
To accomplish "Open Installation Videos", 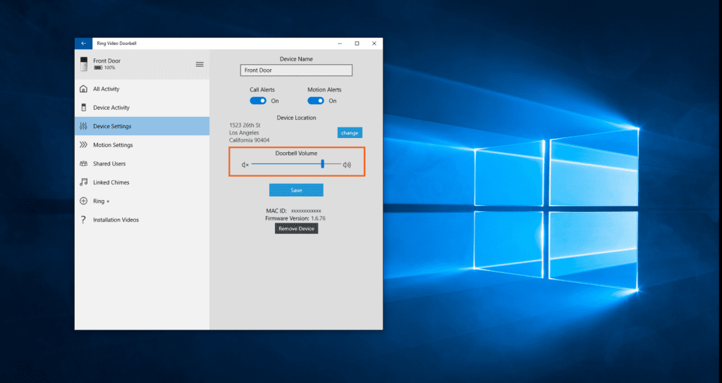I will [x=142, y=220].
